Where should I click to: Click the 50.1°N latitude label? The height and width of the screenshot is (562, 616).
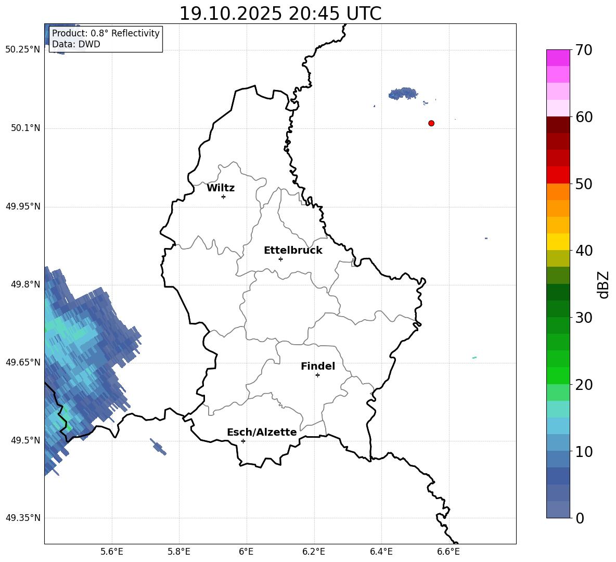click(25, 128)
